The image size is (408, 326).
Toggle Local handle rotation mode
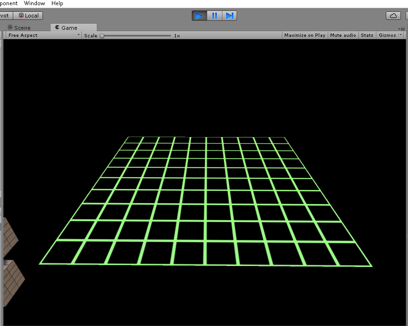pyautogui.click(x=28, y=16)
